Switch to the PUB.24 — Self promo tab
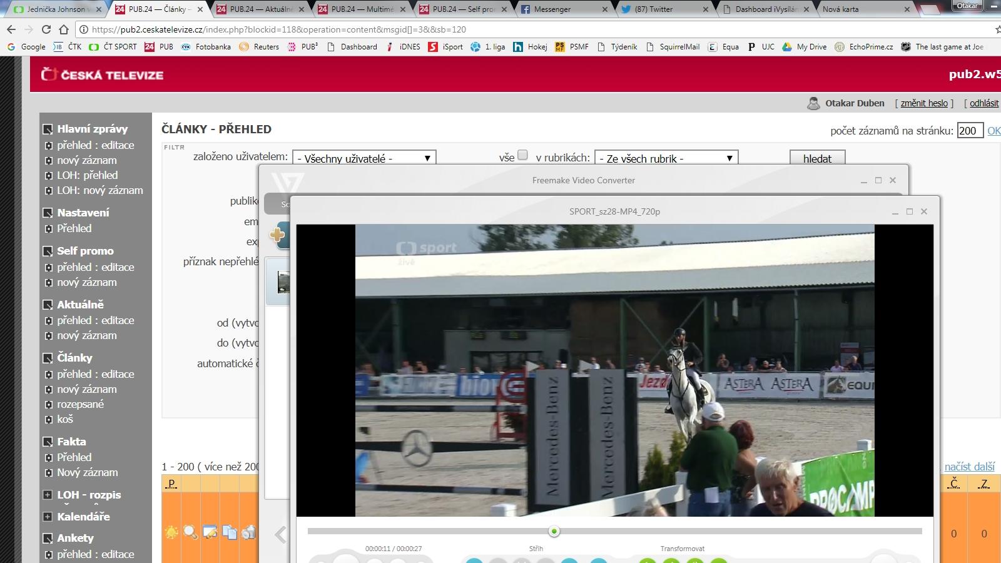 coord(464,9)
